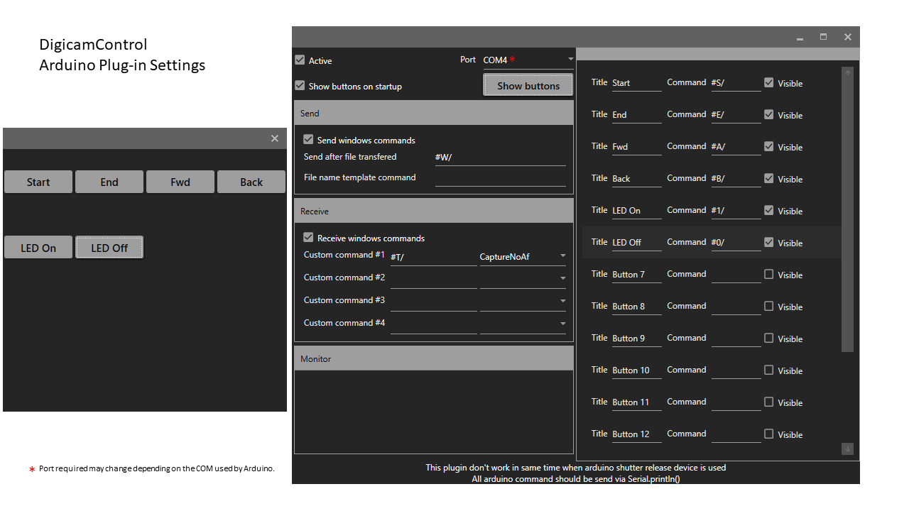
Task: Expand the Custom command #2 action dropdown
Action: [x=562, y=280]
